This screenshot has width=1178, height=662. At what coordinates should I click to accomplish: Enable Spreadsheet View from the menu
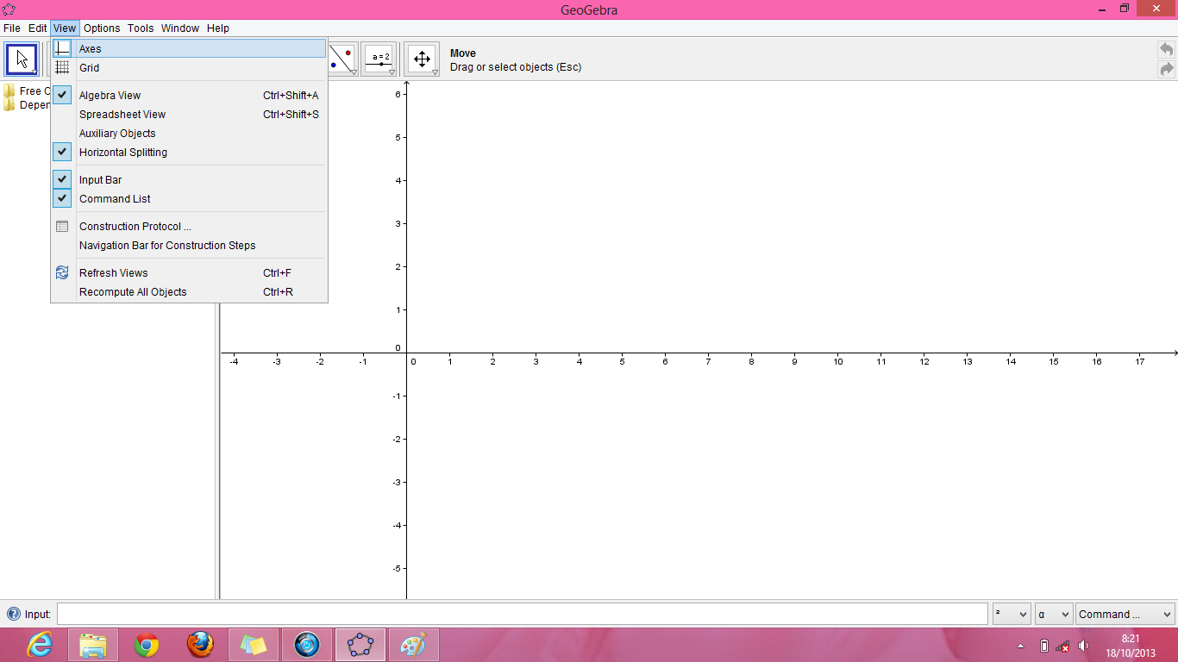pyautogui.click(x=189, y=115)
